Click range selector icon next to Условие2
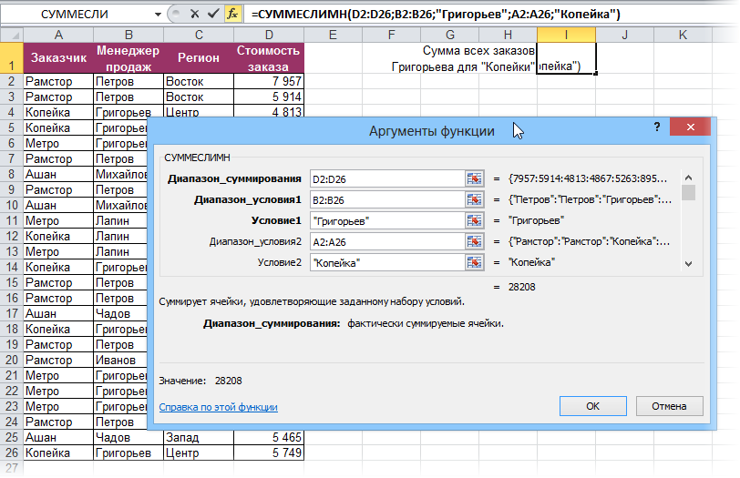Viewport: 740px width, 478px height. (474, 262)
